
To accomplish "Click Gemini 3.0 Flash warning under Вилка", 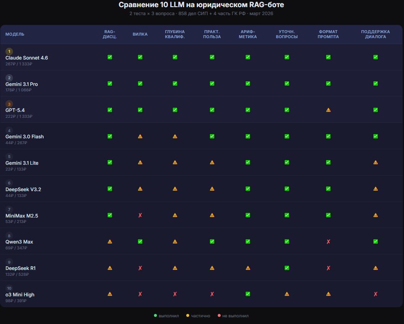I will [x=140, y=136].
